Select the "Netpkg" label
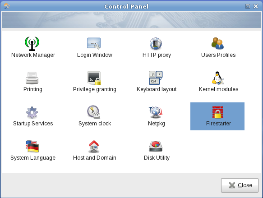 pyautogui.click(x=157, y=124)
